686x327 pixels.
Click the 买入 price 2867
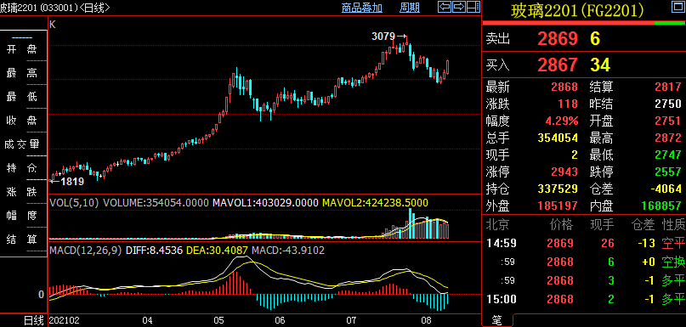[558, 65]
